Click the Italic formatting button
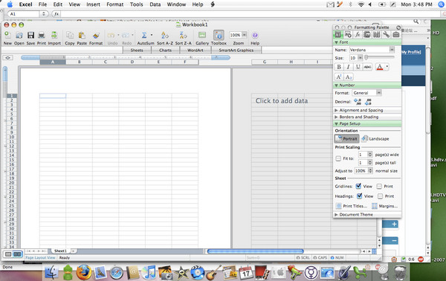The height and width of the screenshot is (281, 446). (348, 67)
